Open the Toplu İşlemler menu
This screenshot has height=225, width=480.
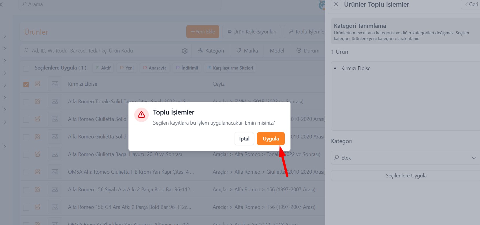307,32
